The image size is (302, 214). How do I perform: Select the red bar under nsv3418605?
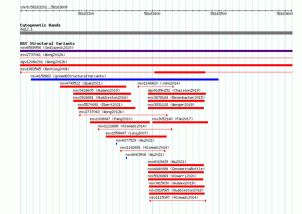(102, 94)
